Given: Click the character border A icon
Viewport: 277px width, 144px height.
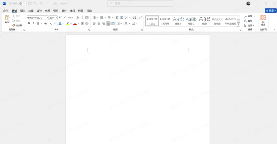Looking at the screenshot, I should (87, 17).
